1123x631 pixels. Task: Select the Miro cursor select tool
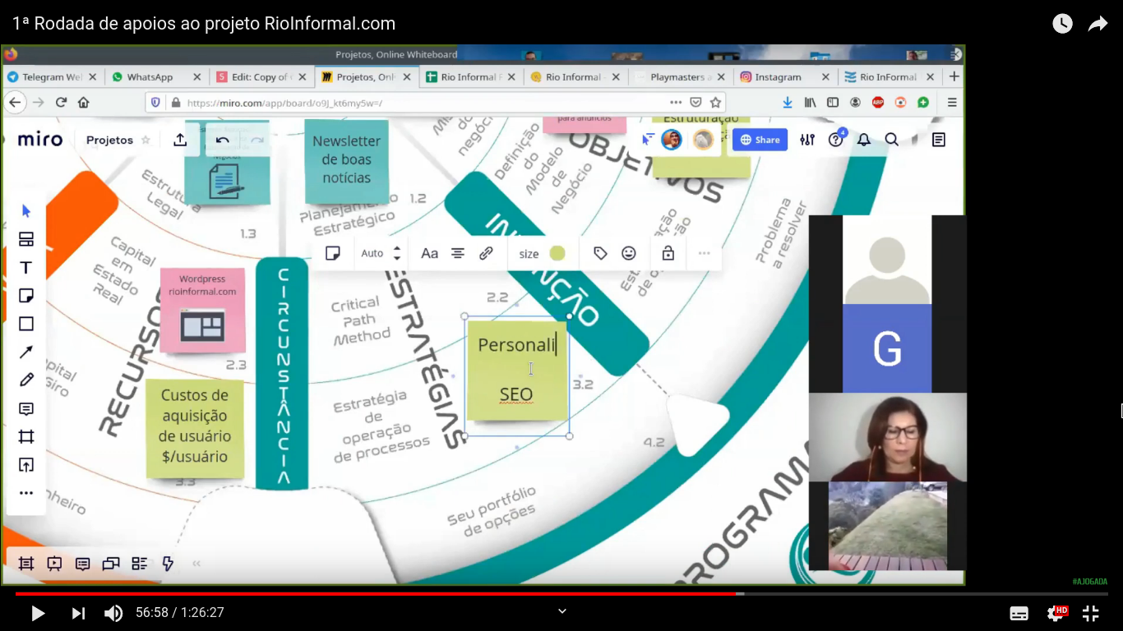26,211
